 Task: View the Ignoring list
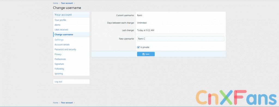(71, 74)
